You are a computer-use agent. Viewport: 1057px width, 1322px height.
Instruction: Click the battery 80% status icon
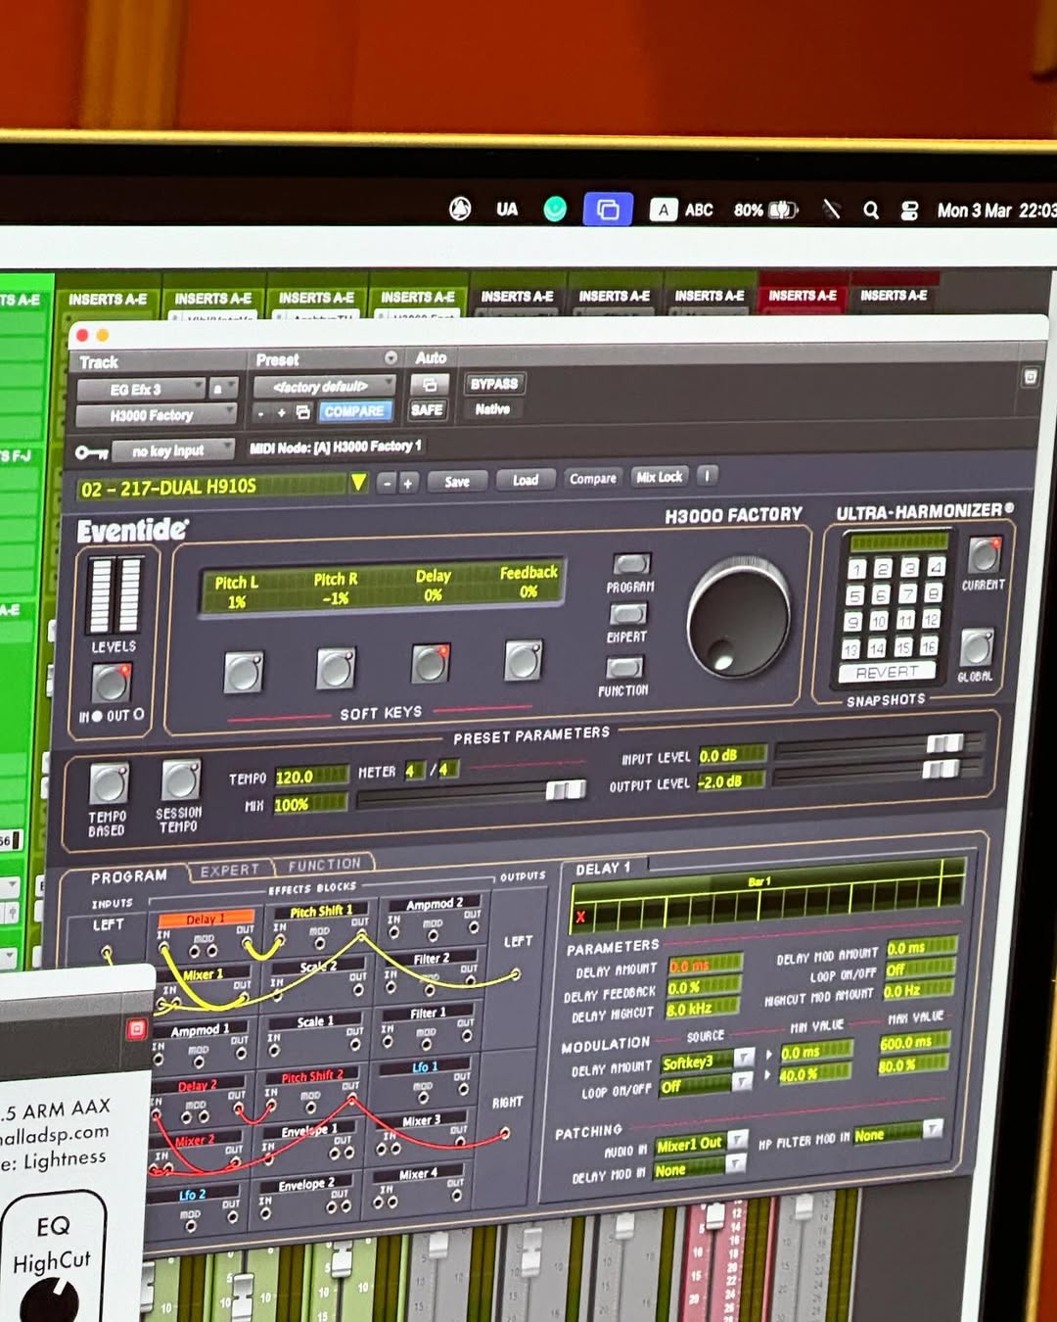pyautogui.click(x=765, y=210)
